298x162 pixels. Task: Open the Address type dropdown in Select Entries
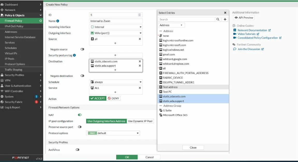coord(171,25)
